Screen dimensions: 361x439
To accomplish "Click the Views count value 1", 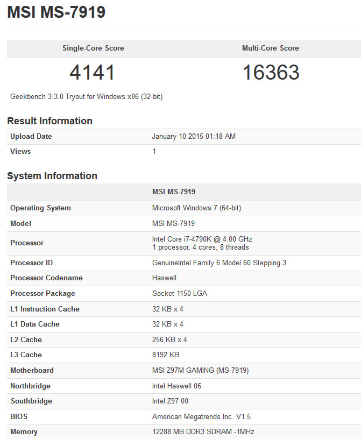I will point(154,152).
